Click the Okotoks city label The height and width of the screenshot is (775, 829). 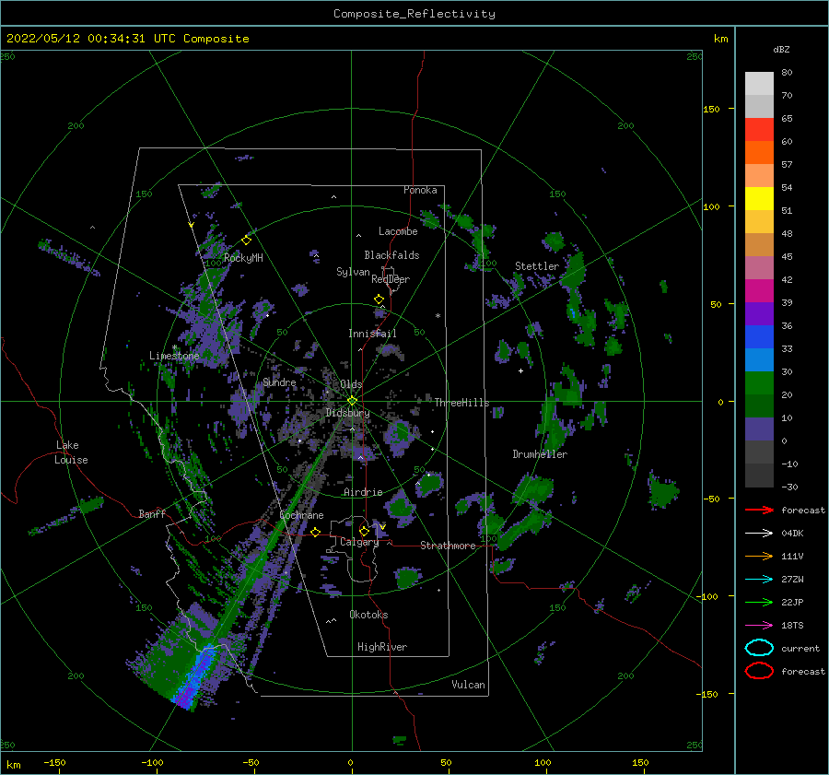pos(368,615)
